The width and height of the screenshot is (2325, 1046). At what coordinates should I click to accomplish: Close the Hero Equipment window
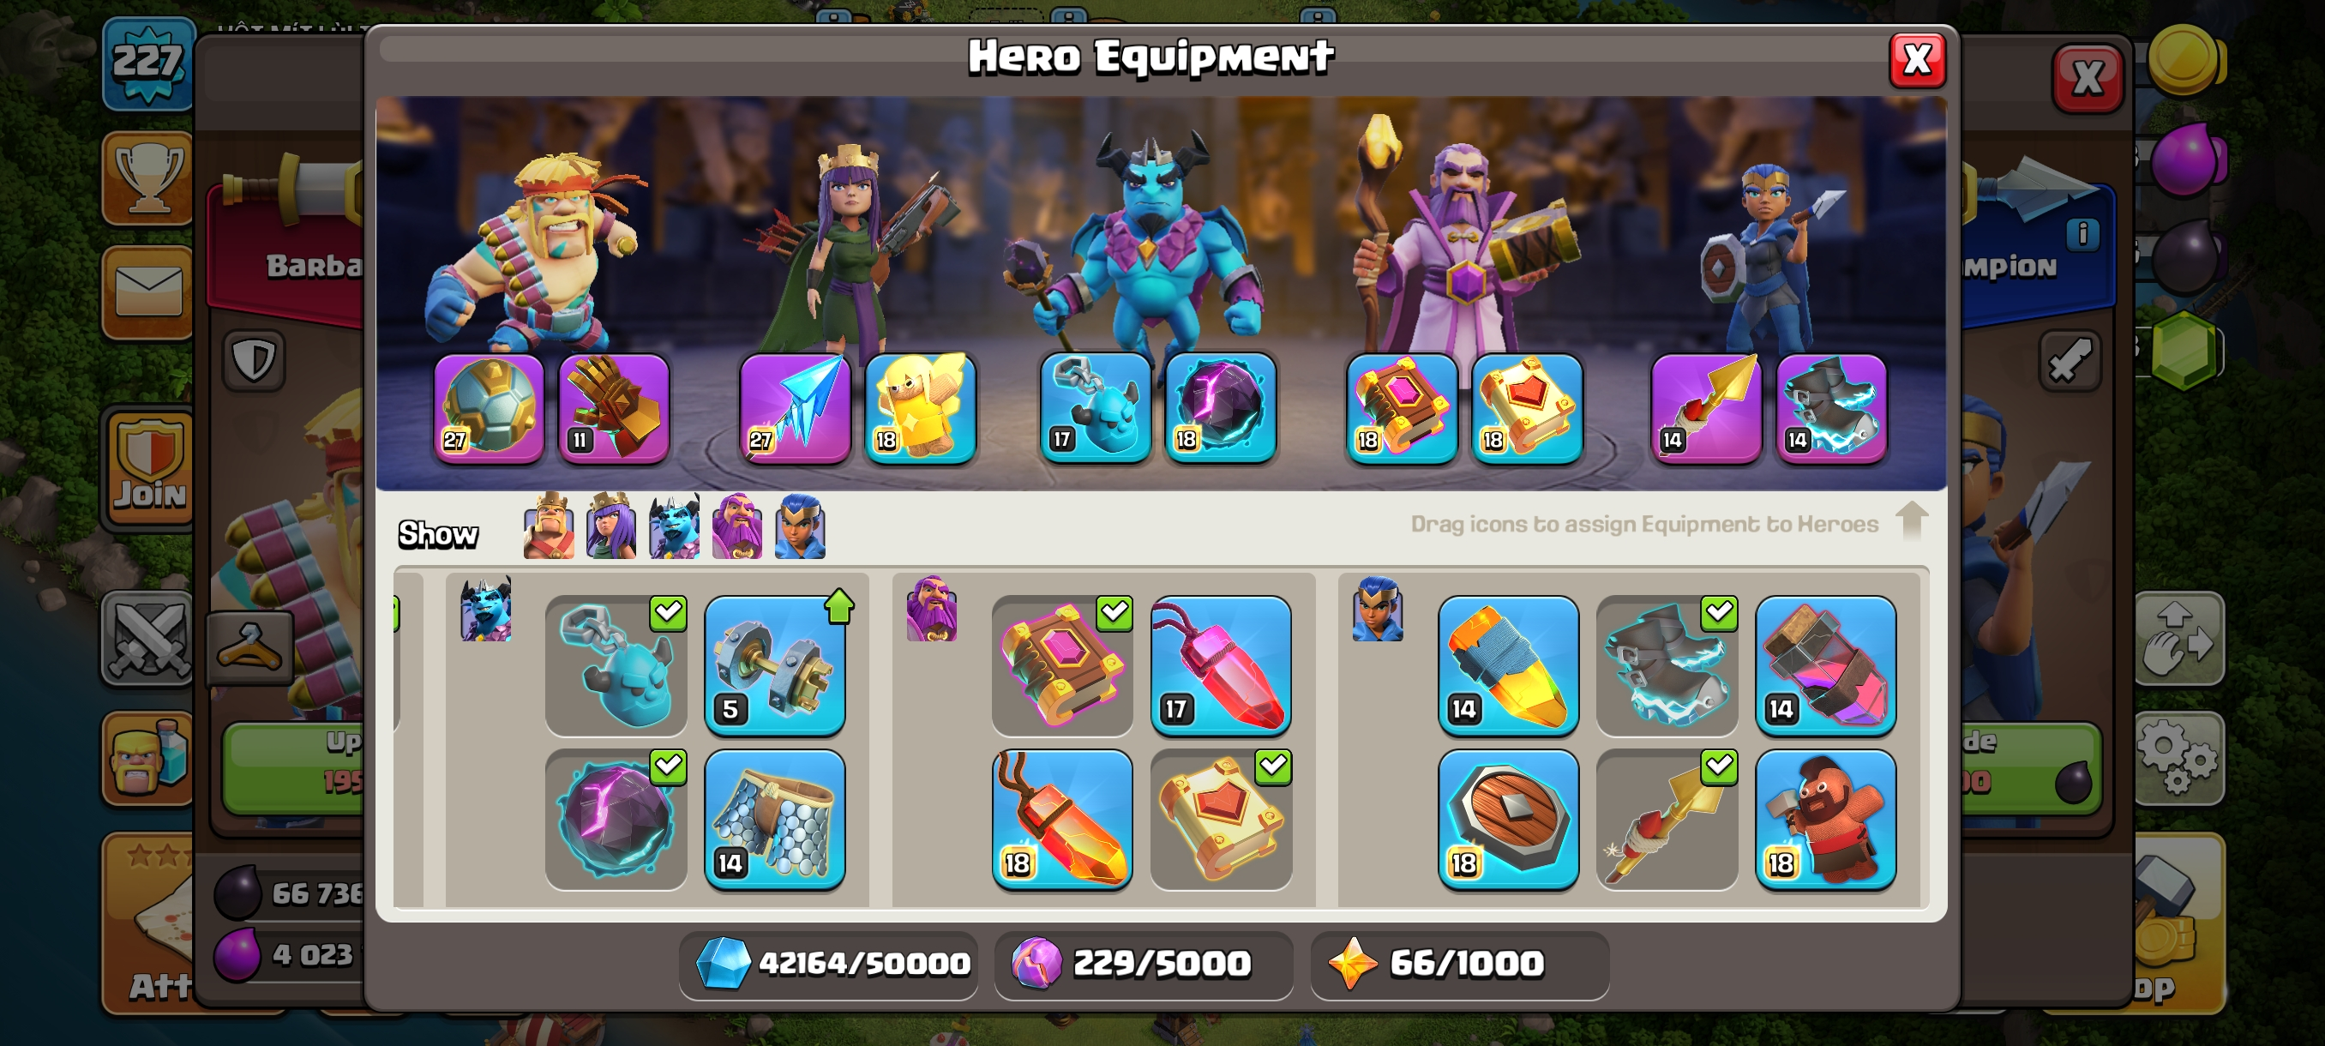click(x=1917, y=61)
